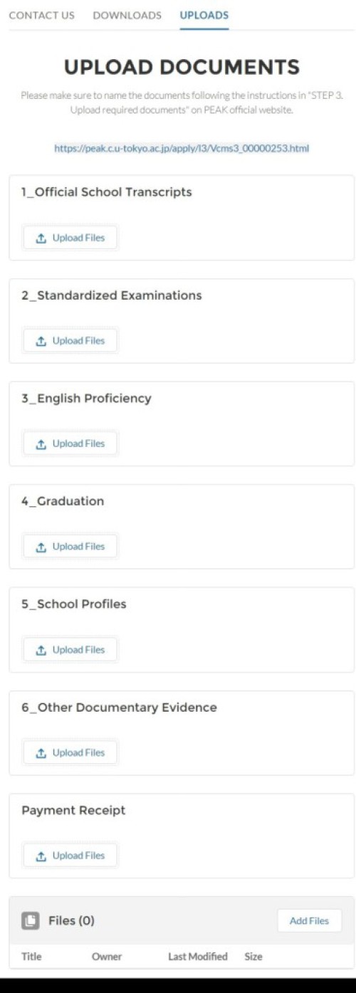Open the Files (0) heading

click(x=71, y=921)
